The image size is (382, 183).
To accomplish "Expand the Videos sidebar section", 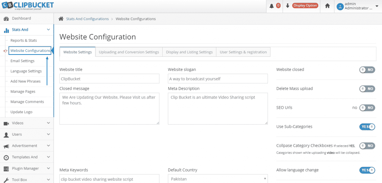I will pyautogui.click(x=48, y=123).
